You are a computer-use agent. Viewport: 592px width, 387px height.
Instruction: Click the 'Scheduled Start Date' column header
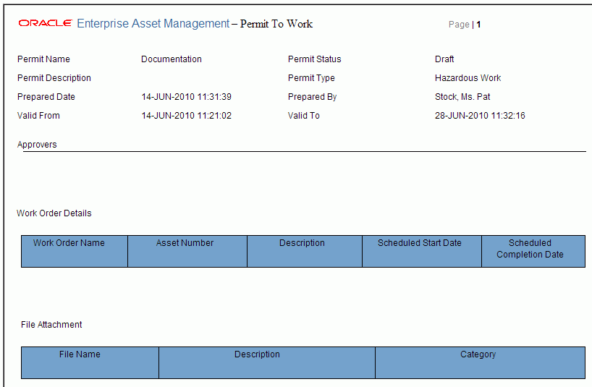[x=422, y=251]
